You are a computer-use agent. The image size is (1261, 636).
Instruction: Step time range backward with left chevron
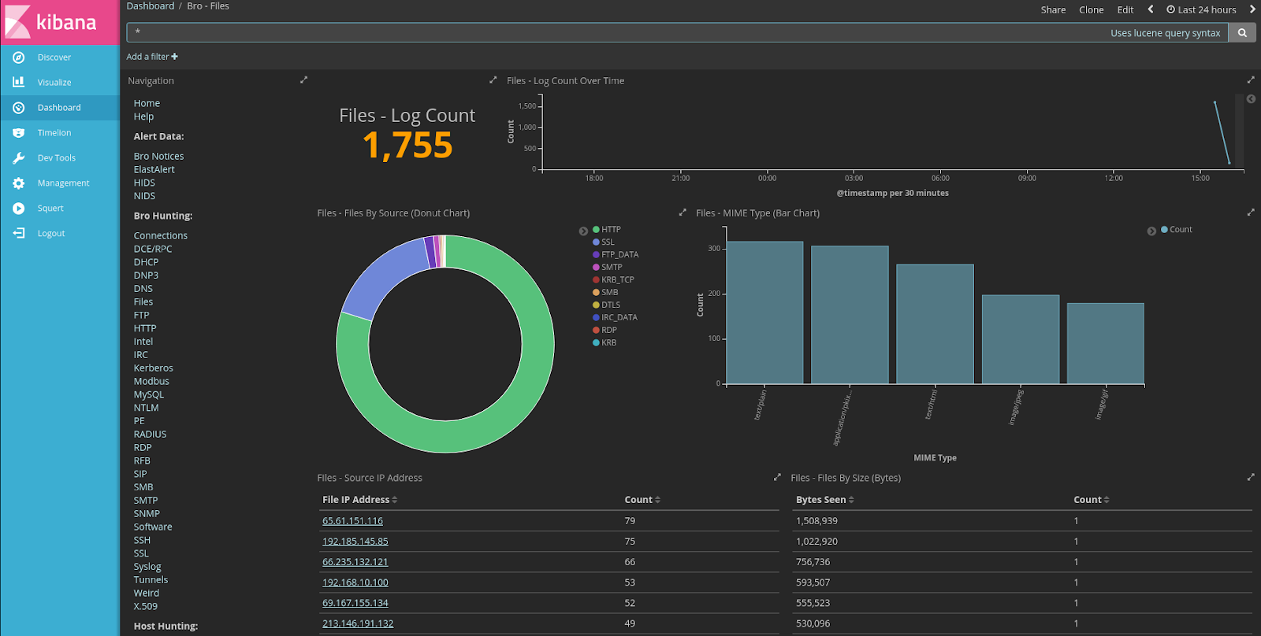pos(1151,9)
